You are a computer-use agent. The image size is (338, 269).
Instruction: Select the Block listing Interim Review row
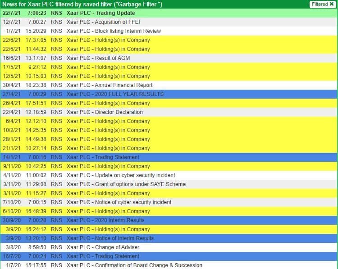pos(169,31)
